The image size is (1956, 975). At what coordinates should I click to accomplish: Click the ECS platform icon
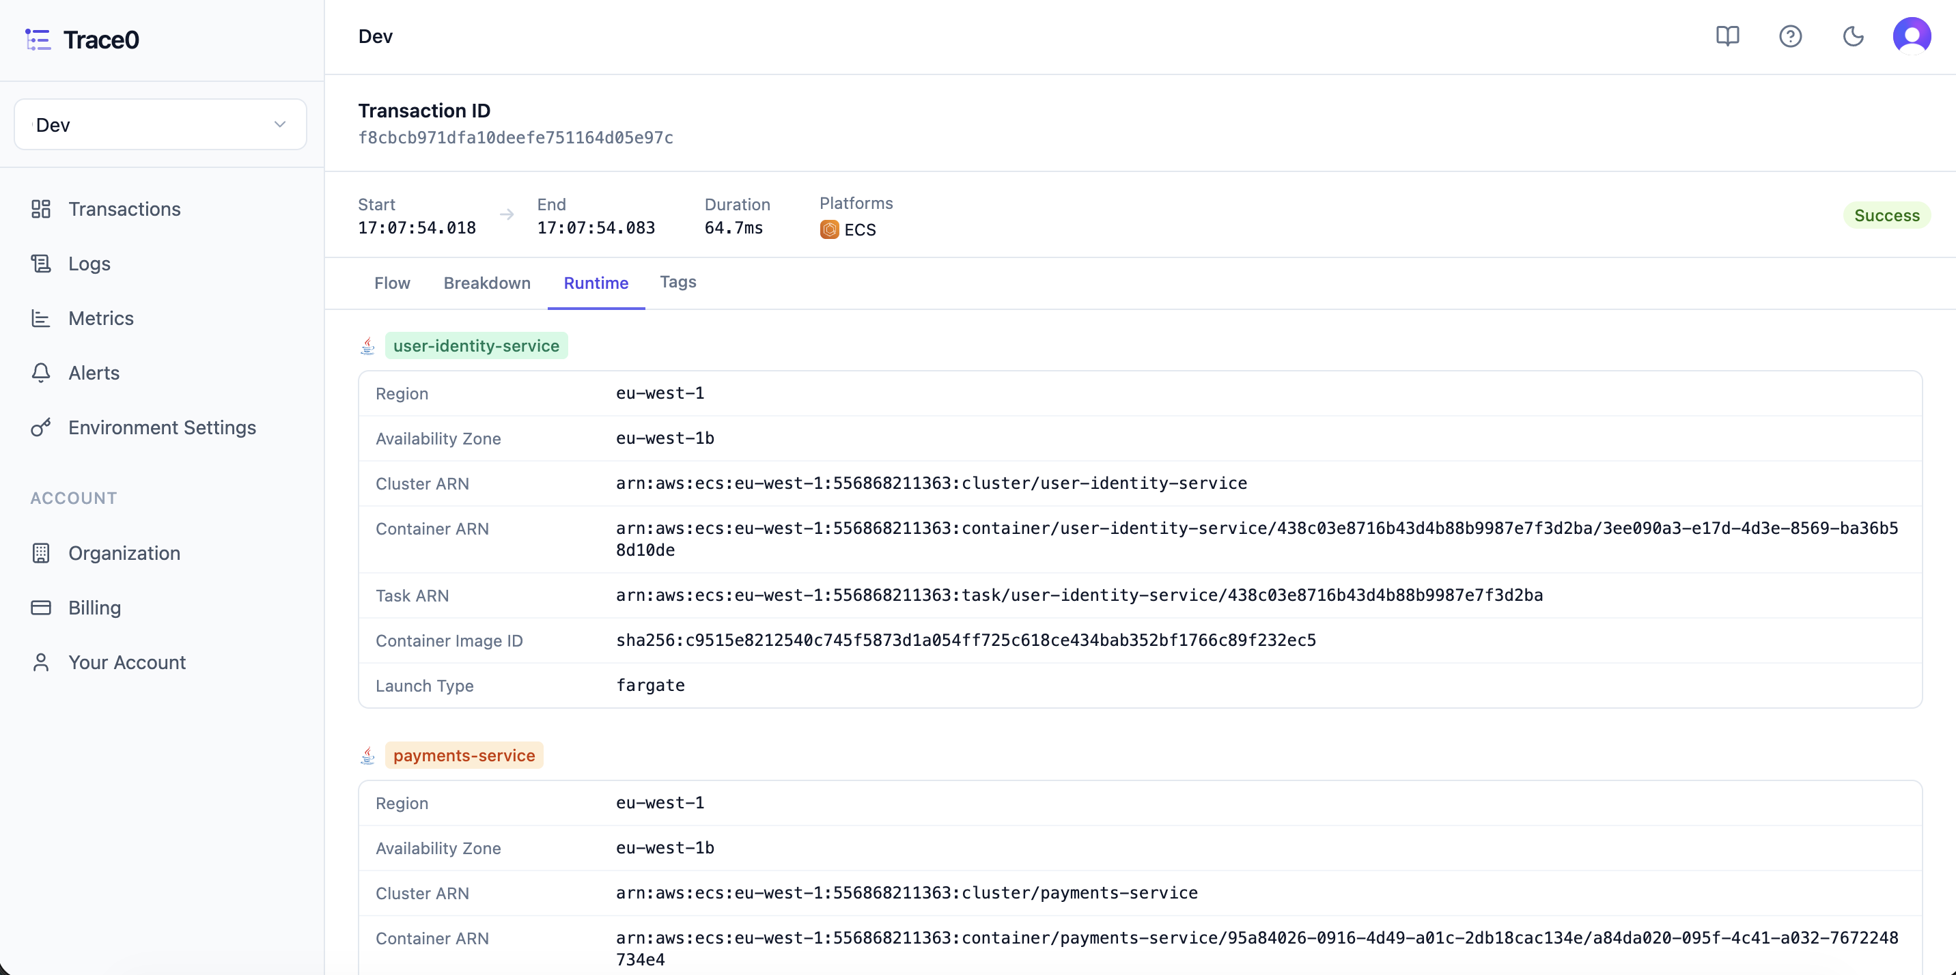(829, 229)
